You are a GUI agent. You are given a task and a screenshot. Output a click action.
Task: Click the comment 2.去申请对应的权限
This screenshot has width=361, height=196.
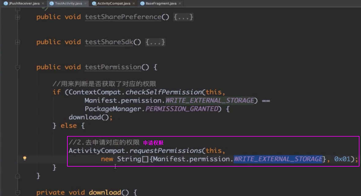tap(104, 142)
